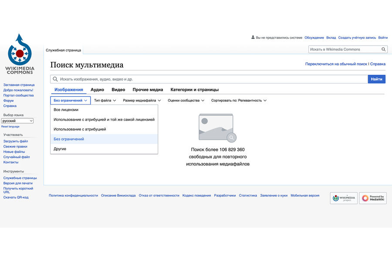Open 'Контакты' sidebar link
The image size is (392, 261).
pos(11,162)
